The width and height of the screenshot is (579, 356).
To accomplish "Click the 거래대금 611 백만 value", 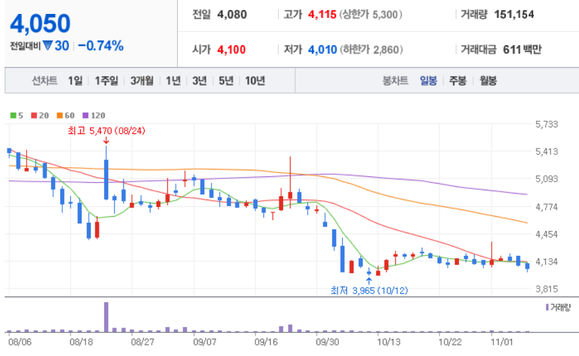I will pyautogui.click(x=522, y=50).
